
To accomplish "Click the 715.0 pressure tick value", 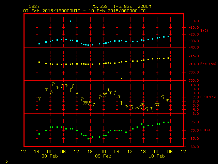I will (194, 56).
